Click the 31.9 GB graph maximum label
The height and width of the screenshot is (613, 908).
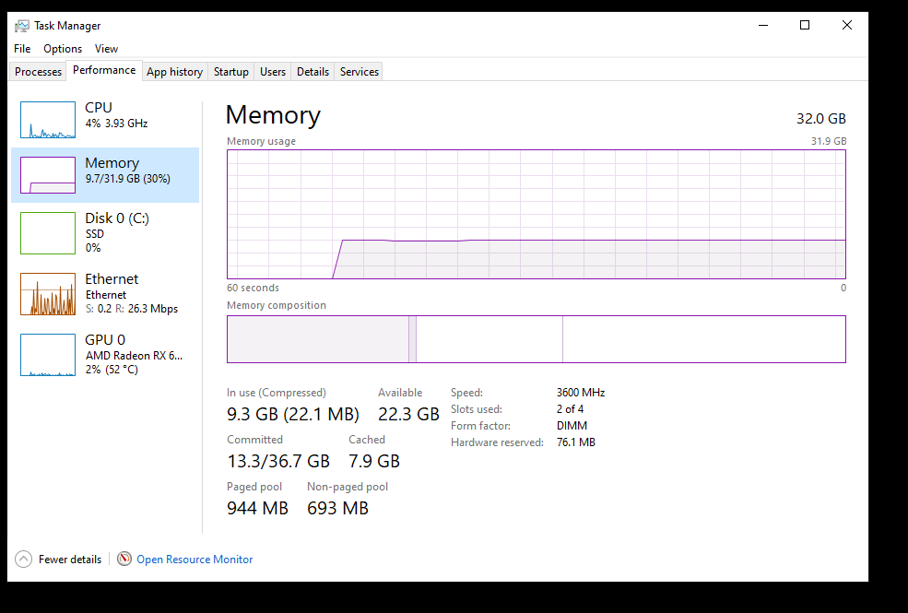(829, 141)
